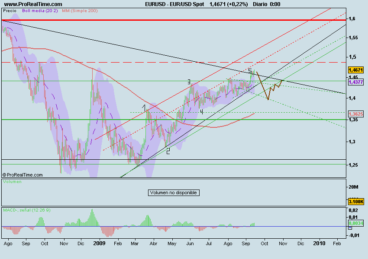Click the 1,3 price axis label
368x259 pixels.
[x=352, y=142]
